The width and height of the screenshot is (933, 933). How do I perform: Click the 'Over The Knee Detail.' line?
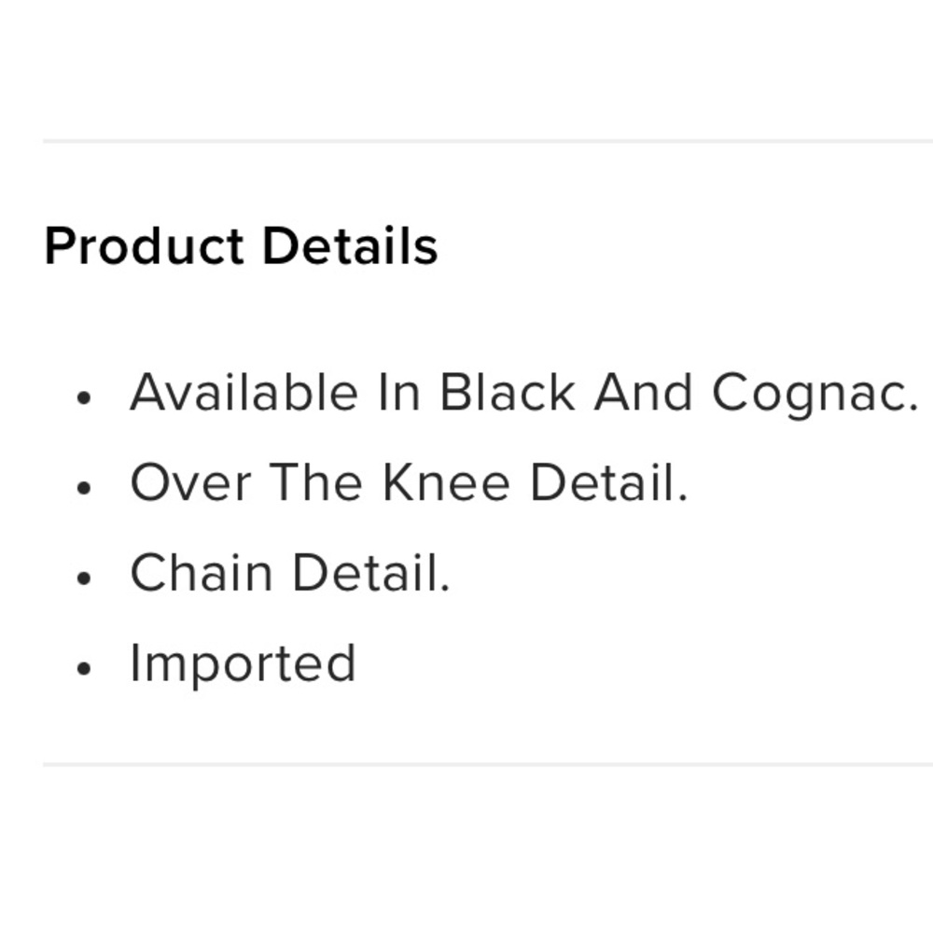pyautogui.click(x=409, y=483)
